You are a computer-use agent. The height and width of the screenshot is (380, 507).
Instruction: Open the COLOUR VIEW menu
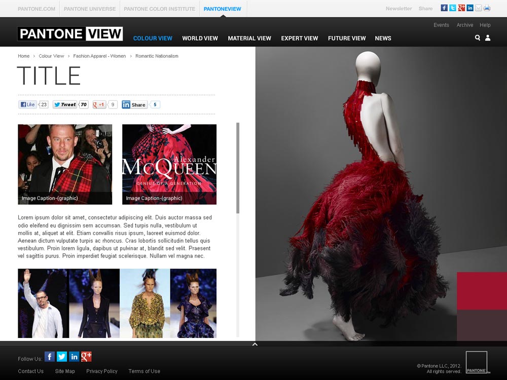pyautogui.click(x=153, y=38)
